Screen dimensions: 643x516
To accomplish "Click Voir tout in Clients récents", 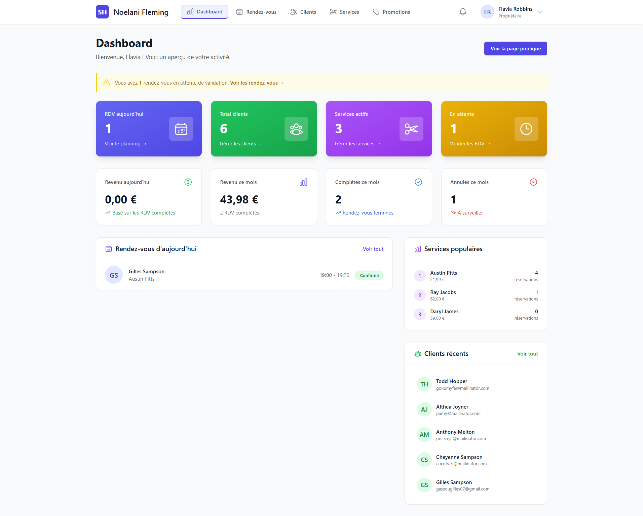I will [x=527, y=354].
